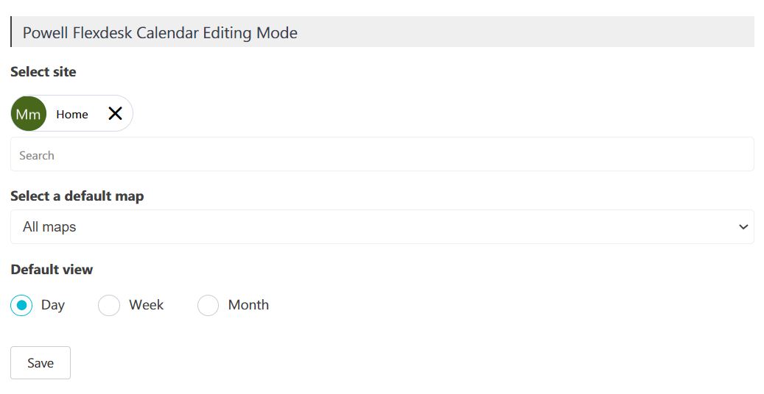Open the All maps dropdown
764x394 pixels.
382,226
